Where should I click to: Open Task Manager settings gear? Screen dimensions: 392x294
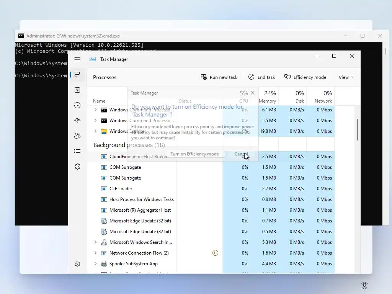77,264
